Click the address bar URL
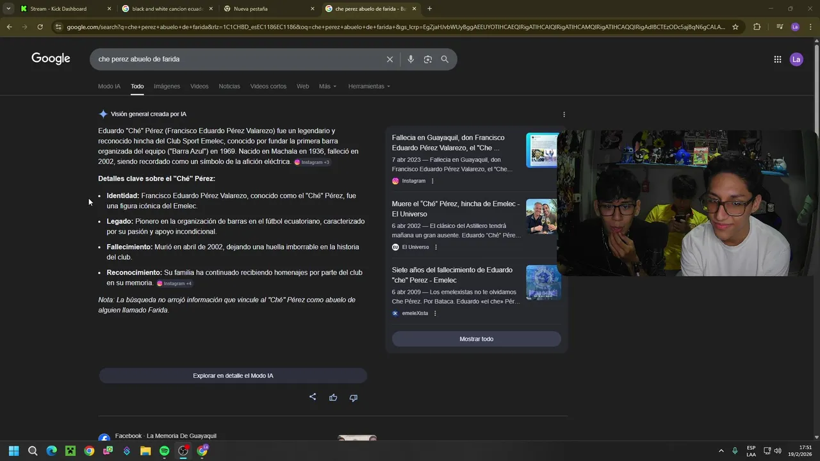 click(396, 27)
